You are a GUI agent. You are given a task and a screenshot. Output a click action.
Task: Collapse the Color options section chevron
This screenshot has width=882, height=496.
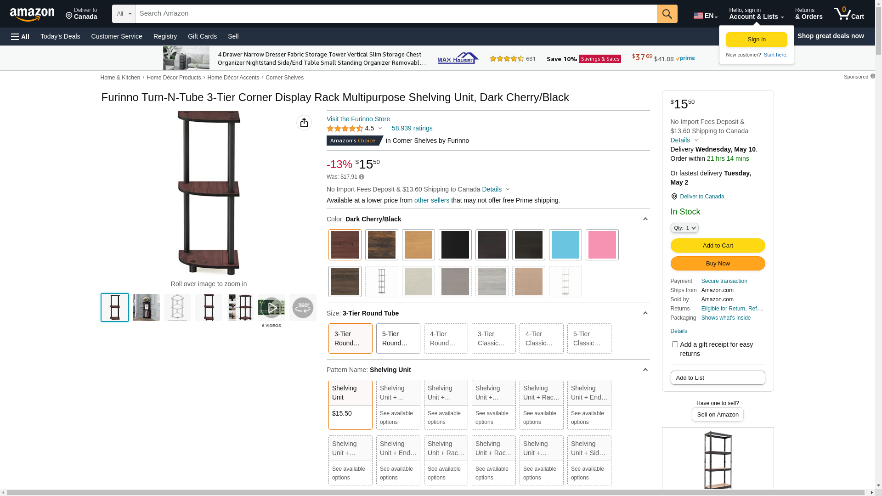click(645, 219)
